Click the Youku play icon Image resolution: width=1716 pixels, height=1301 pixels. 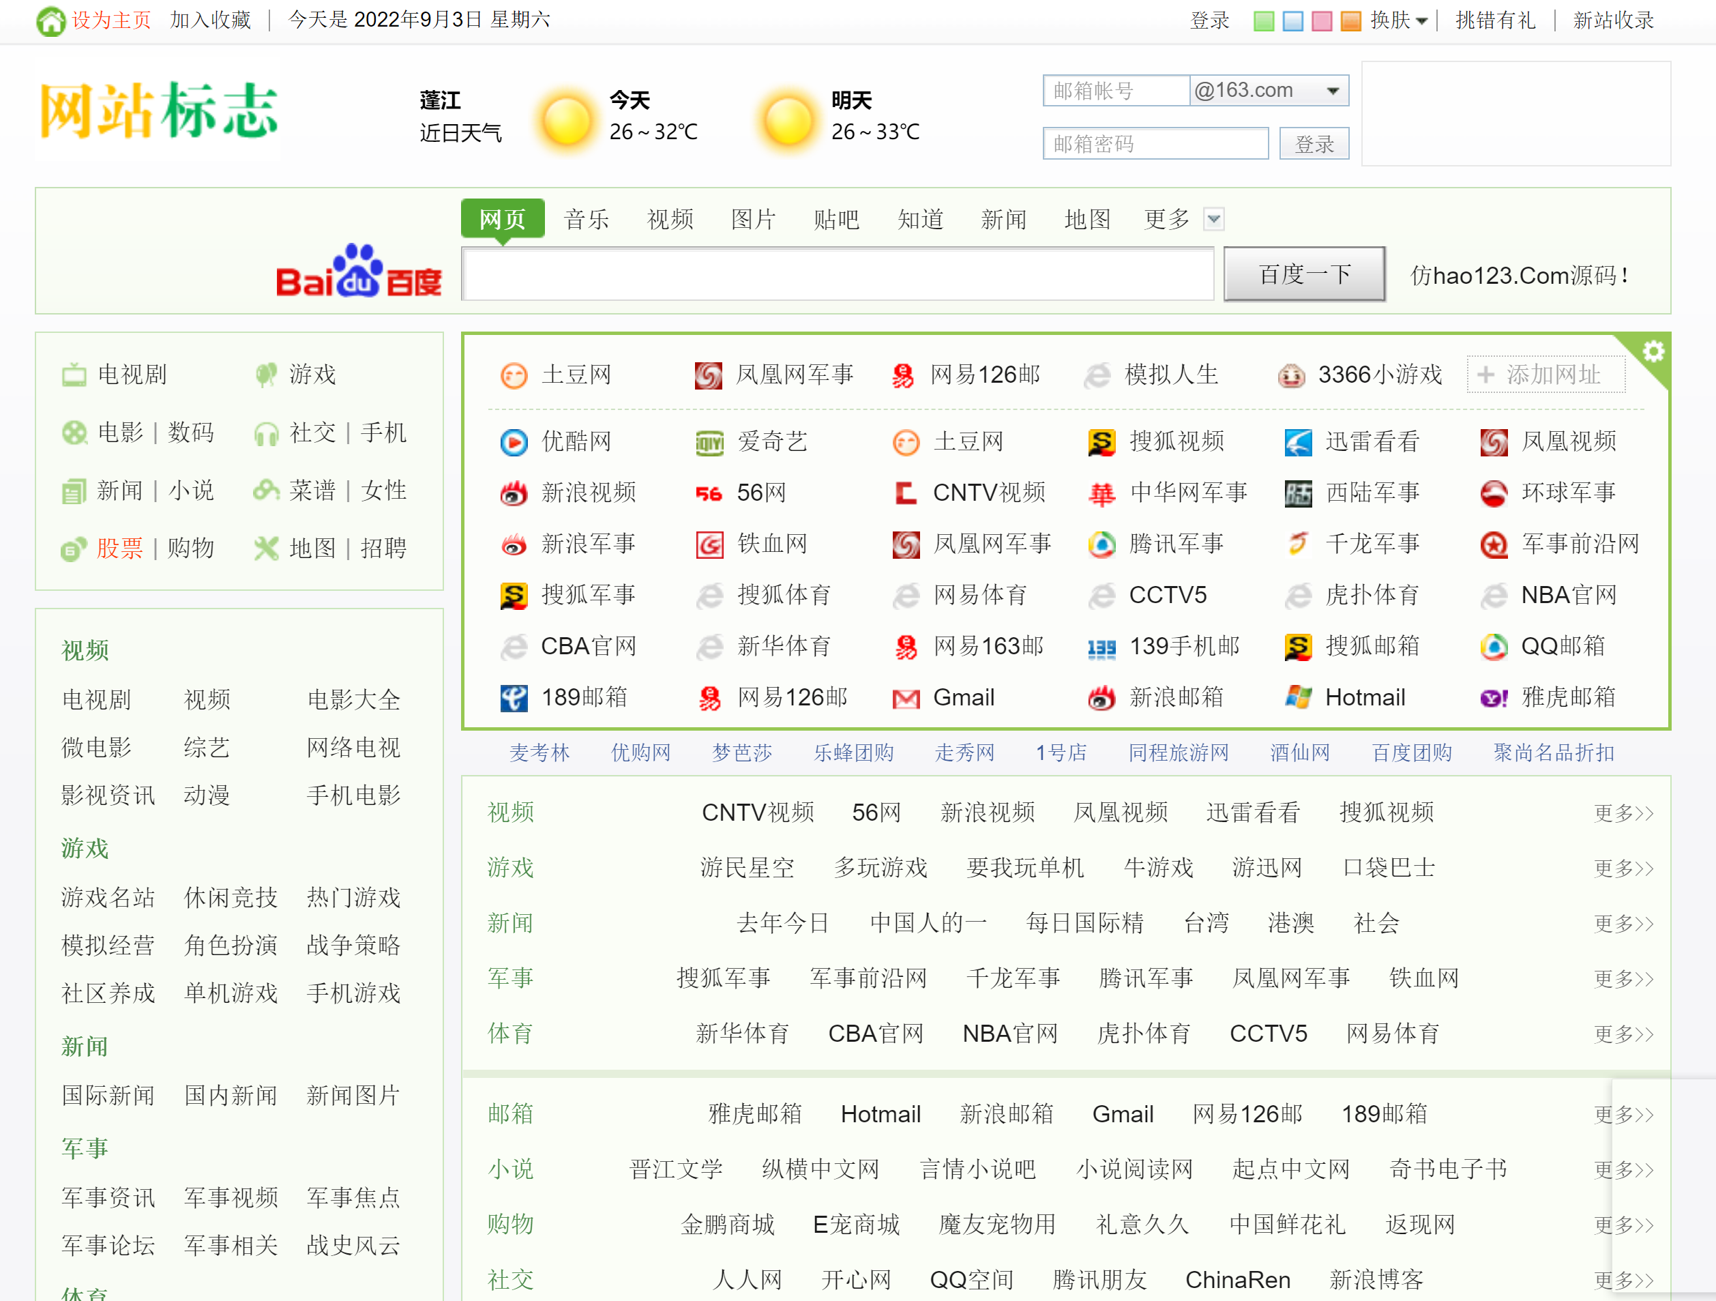(x=514, y=442)
